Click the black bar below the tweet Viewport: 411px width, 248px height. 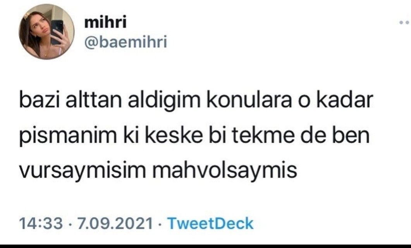[x=205, y=246]
